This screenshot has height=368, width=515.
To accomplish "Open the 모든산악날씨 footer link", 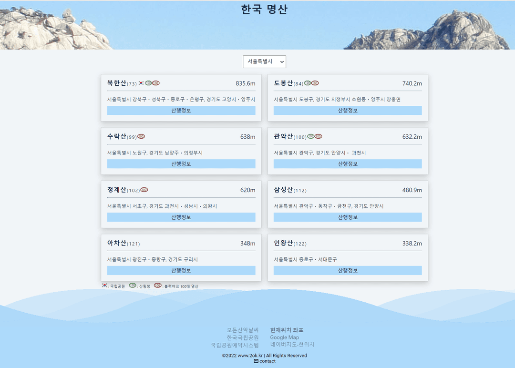I will [x=243, y=330].
